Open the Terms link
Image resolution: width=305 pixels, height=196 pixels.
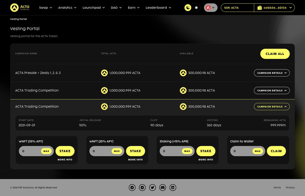pyautogui.click(x=277, y=188)
